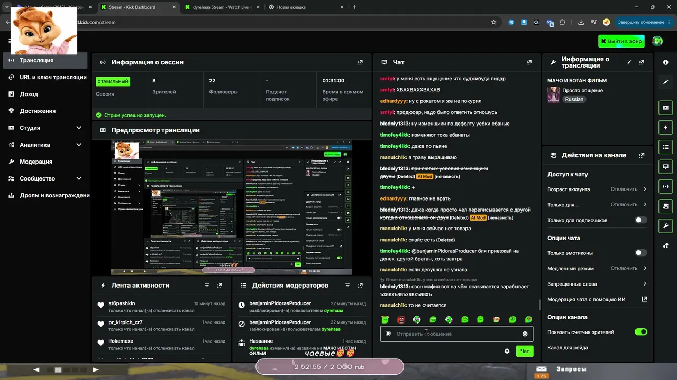The height and width of the screenshot is (380, 677).
Task: Click the green Чат send button
Action: 525,351
